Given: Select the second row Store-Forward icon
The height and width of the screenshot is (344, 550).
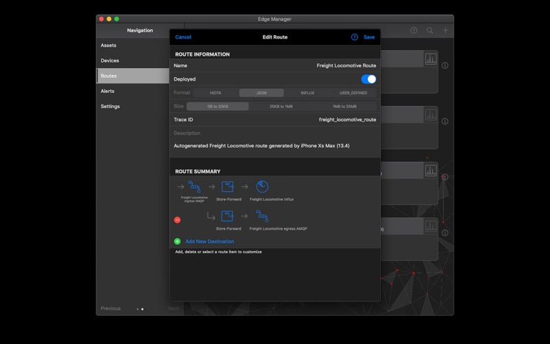Looking at the screenshot, I should pyautogui.click(x=228, y=216).
